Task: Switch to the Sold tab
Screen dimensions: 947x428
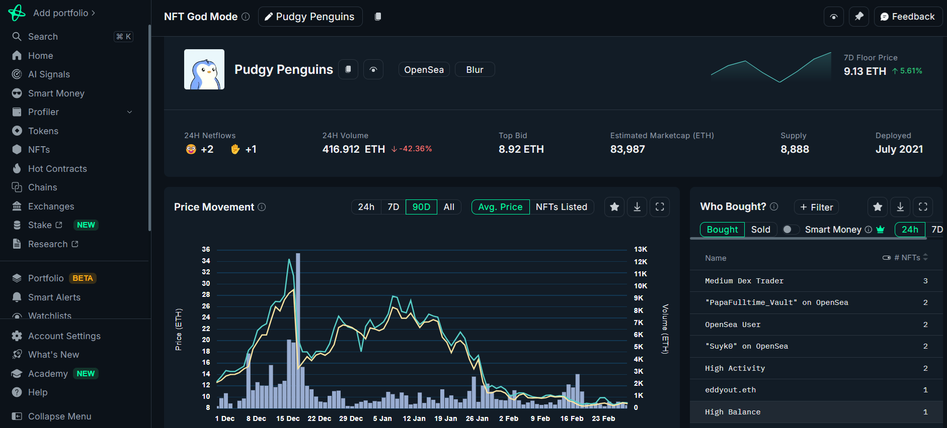Action: pyautogui.click(x=760, y=230)
